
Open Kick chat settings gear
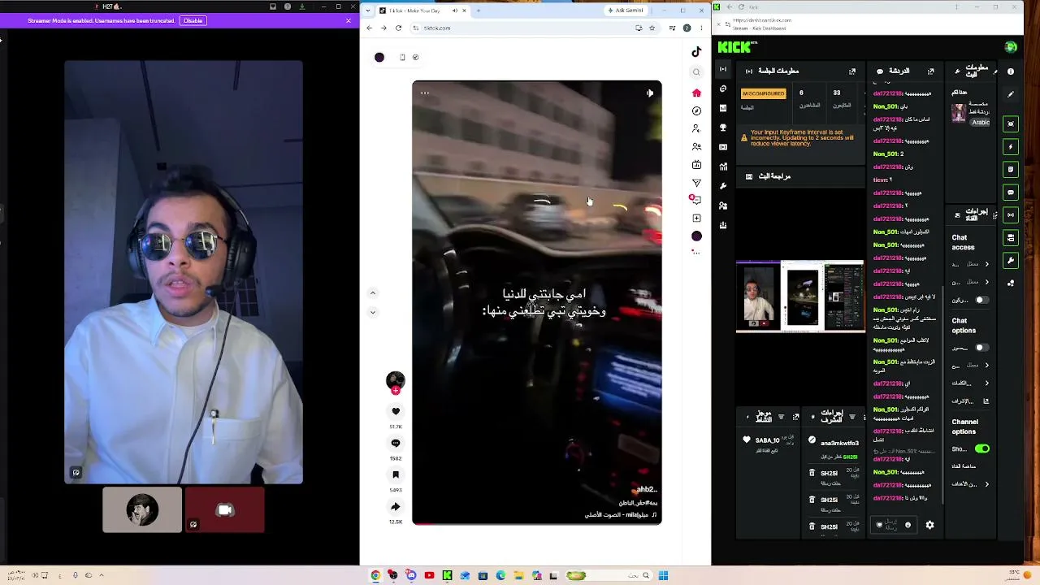929,525
